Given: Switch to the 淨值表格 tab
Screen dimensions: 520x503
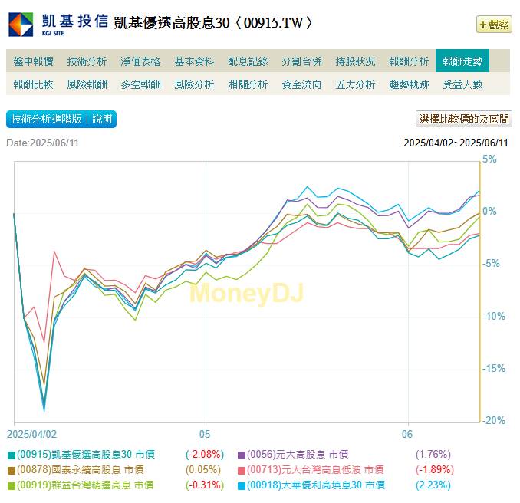Looking at the screenshot, I should (x=140, y=61).
